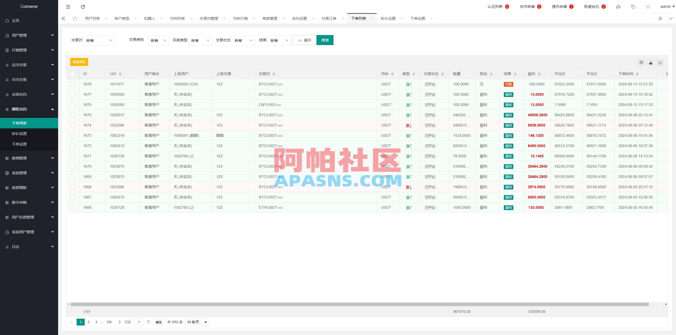676x335 pixels.
Task: Tick the select-all header checkbox
Action: [73, 74]
